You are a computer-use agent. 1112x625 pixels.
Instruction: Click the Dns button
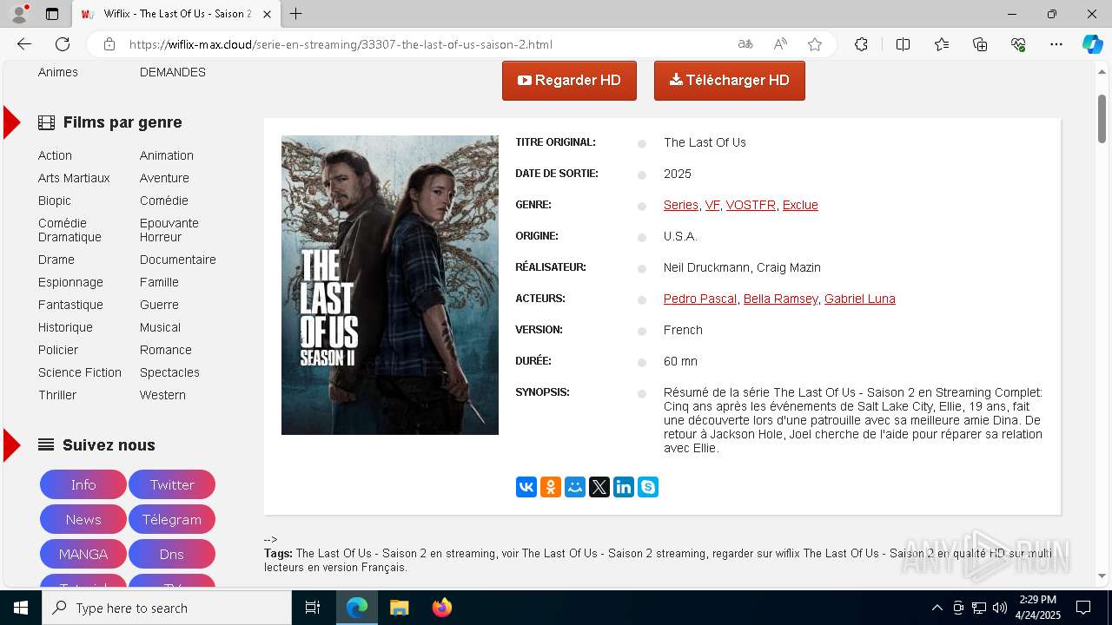[172, 554]
